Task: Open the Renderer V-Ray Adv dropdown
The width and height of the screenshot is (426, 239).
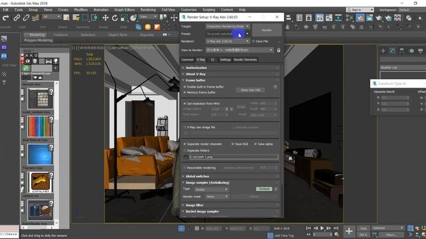Action: coord(228,41)
